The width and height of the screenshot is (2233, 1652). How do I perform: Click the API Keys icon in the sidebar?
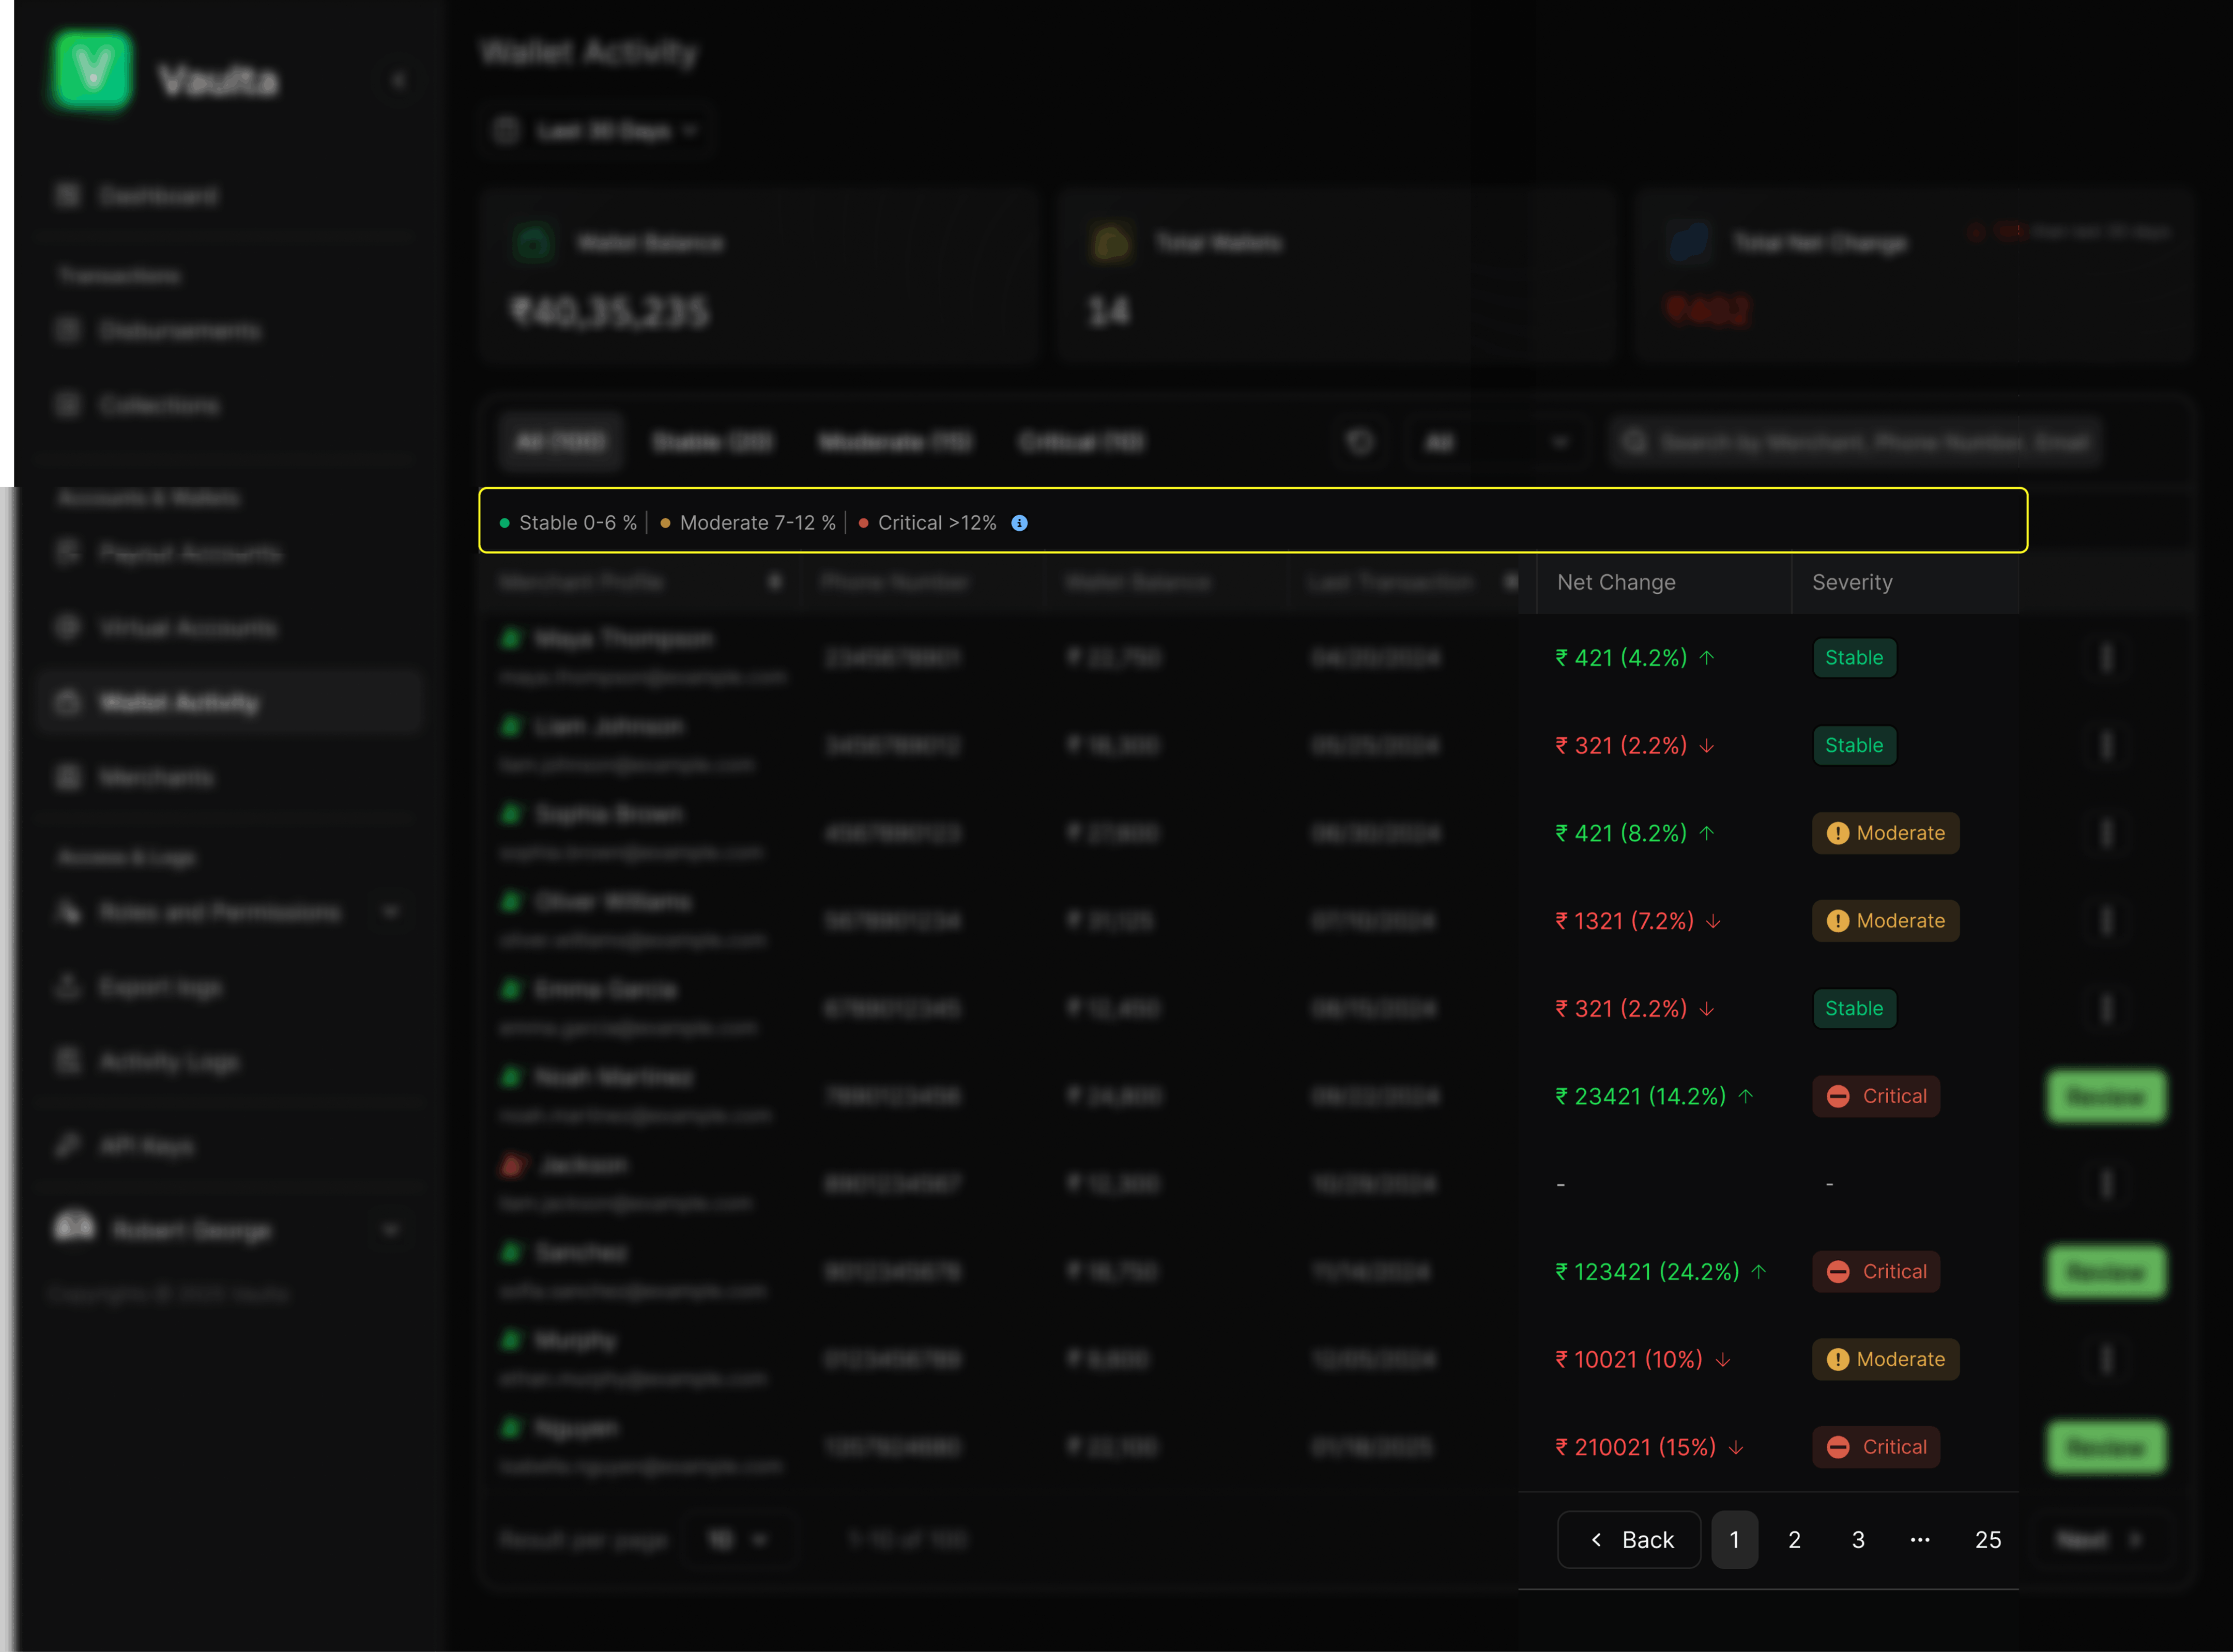[x=68, y=1146]
